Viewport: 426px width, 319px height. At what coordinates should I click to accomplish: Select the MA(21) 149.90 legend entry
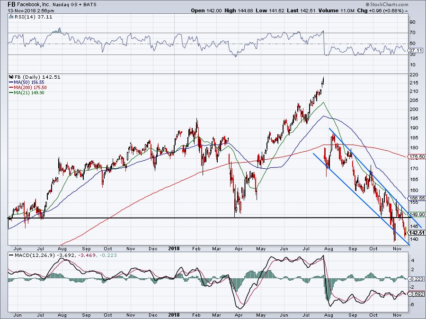27,93
